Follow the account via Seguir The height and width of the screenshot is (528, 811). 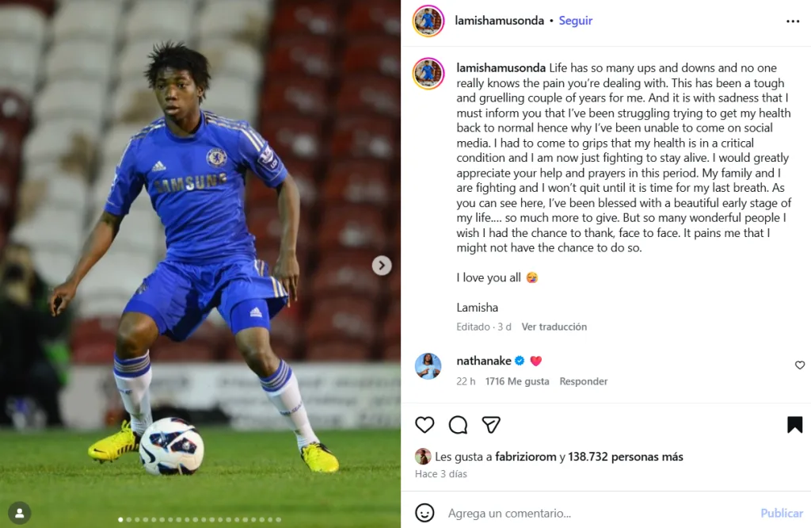(575, 21)
